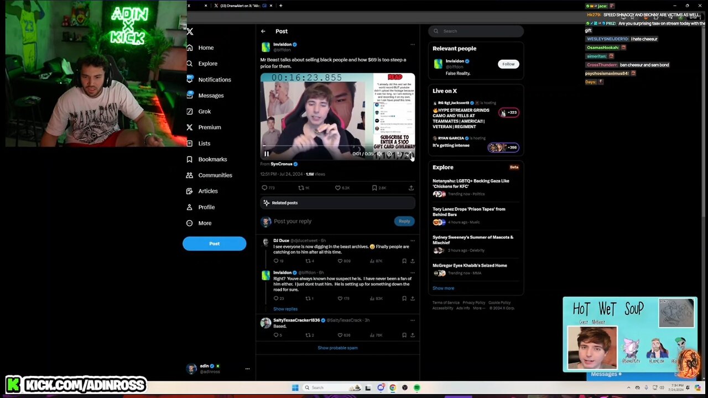708x398 pixels.
Task: Open Messages in the X sidebar
Action: pos(205,96)
